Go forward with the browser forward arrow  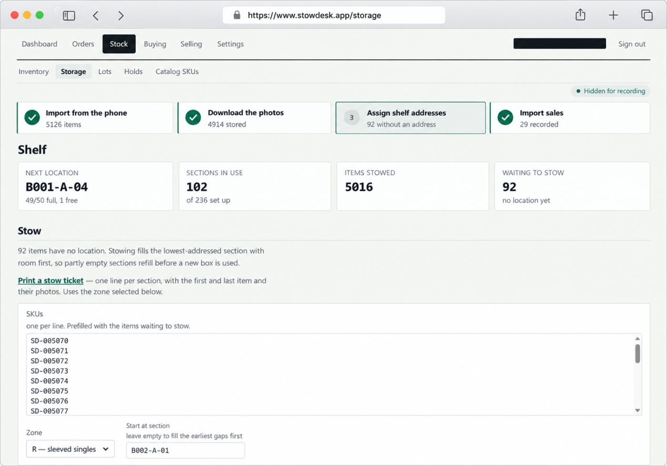121,16
